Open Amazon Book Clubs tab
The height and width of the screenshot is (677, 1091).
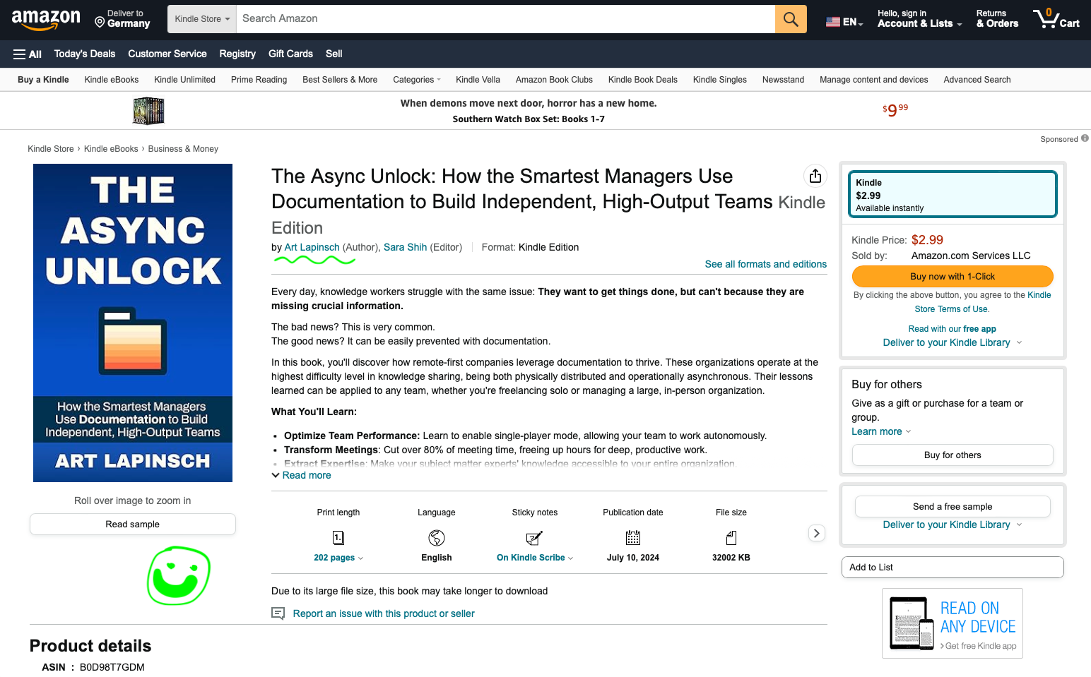coord(554,80)
